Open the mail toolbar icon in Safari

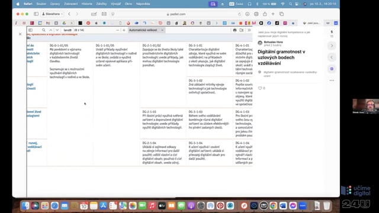pos(104,14)
